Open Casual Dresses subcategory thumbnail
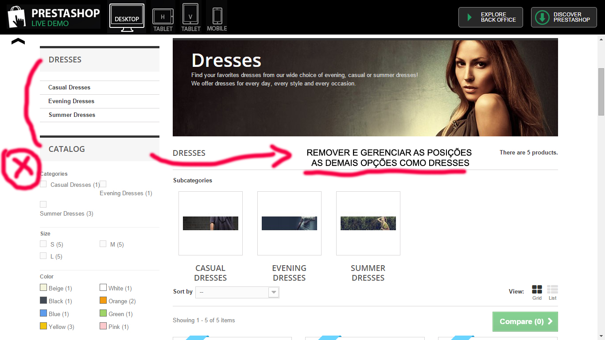Viewport: 605px width, 340px height. pos(210,223)
